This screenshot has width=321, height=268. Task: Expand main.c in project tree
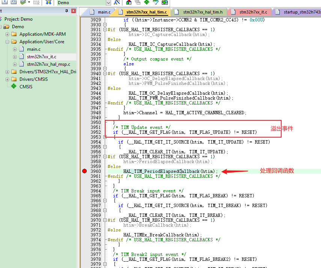pos(15,49)
